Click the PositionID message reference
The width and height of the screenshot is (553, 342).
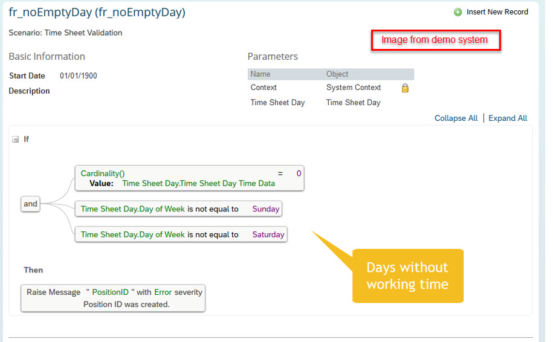pyautogui.click(x=110, y=292)
